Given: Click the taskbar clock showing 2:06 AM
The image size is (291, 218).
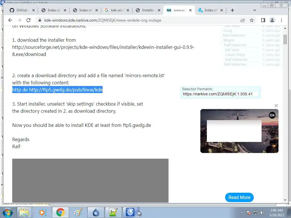Looking at the screenshot, I should [277, 213].
